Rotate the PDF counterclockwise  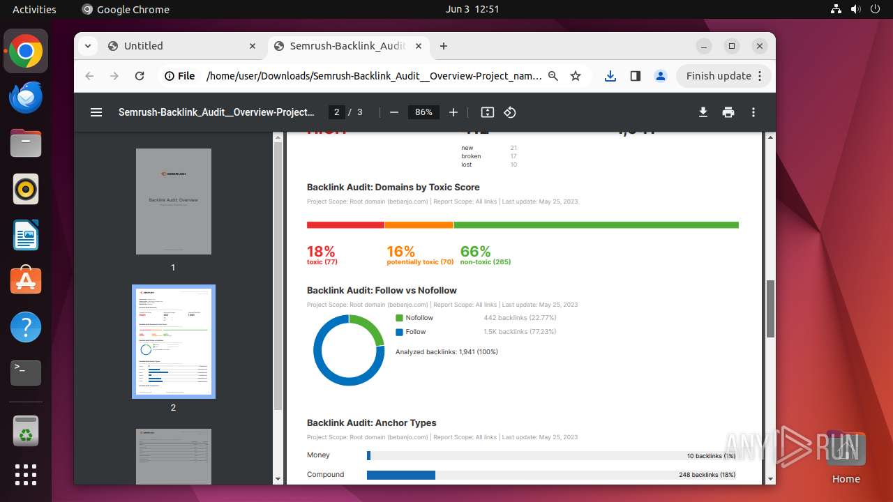(510, 112)
